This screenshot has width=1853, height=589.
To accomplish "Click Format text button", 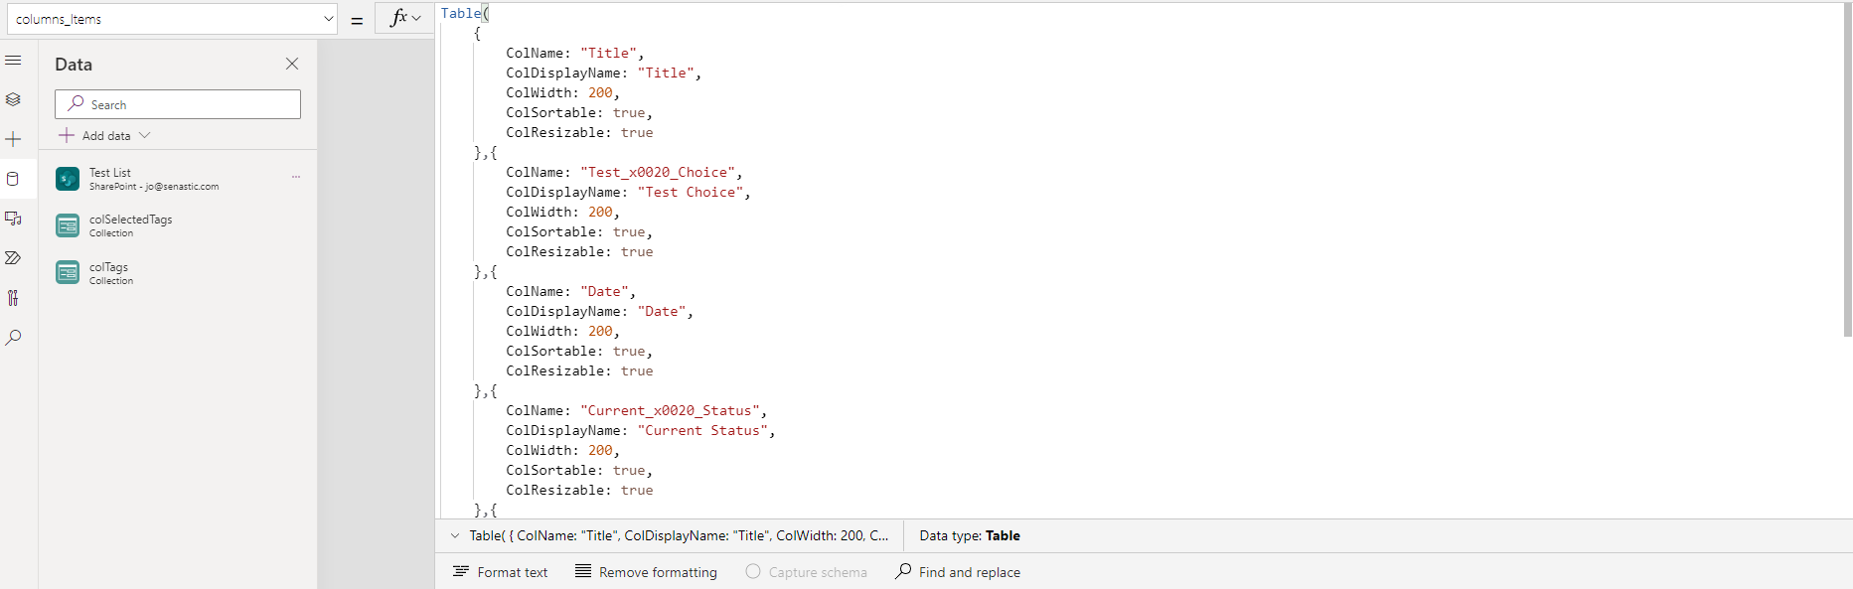I will click(x=501, y=572).
